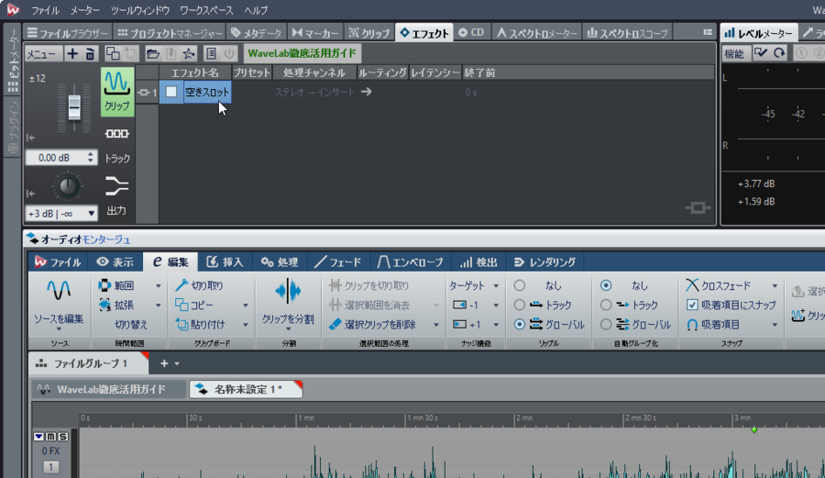825x478 pixels.
Task: Click the gain fader handle
Action: pyautogui.click(x=74, y=106)
